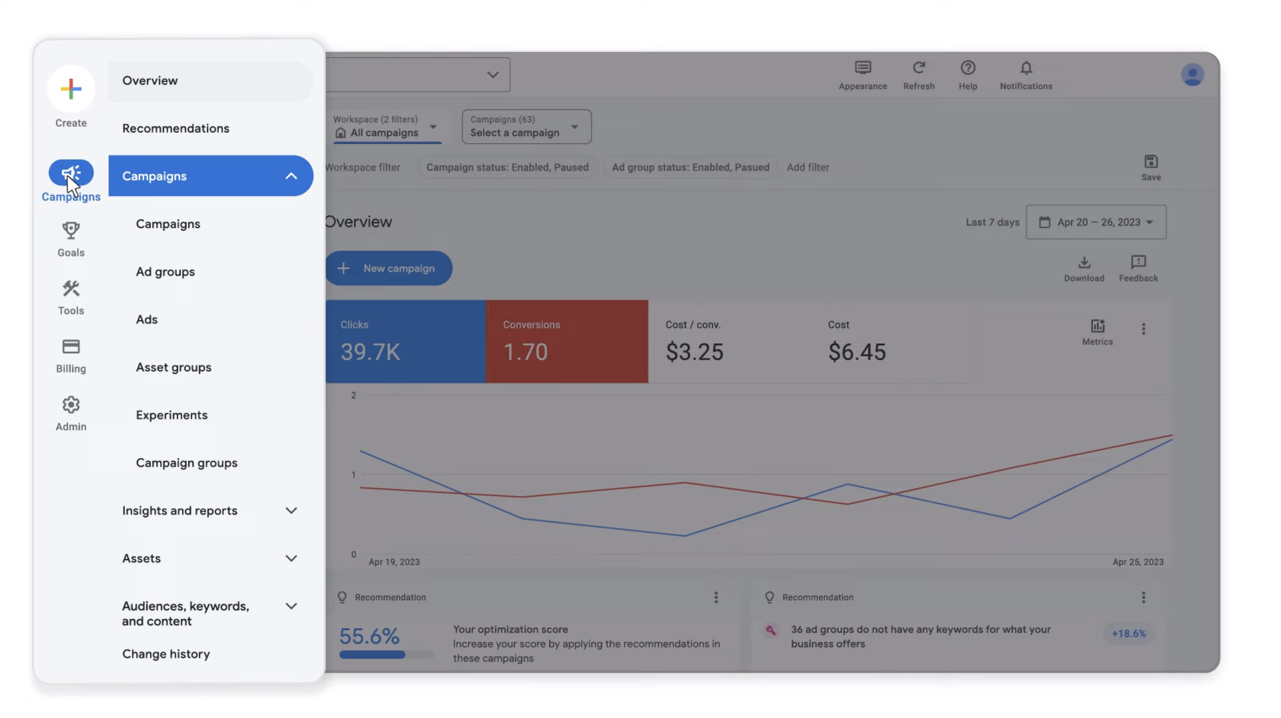The image size is (1281, 718).
Task: Toggle campaign status filter Enabled Paused
Action: click(507, 167)
